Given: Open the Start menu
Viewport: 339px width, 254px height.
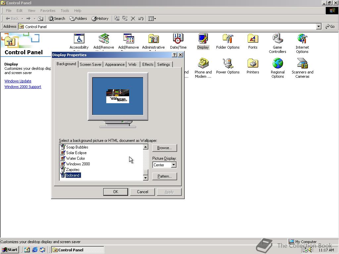Looking at the screenshot, I should pyautogui.click(x=10, y=250).
